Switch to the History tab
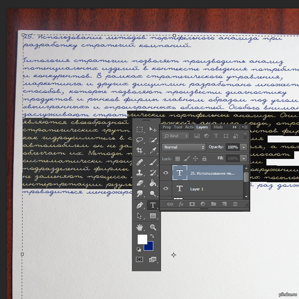Viewport: 299px width, 299px height. tap(218, 127)
